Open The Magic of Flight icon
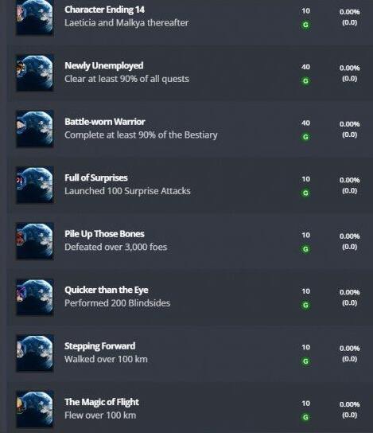This screenshot has width=373, height=433. tap(35, 410)
